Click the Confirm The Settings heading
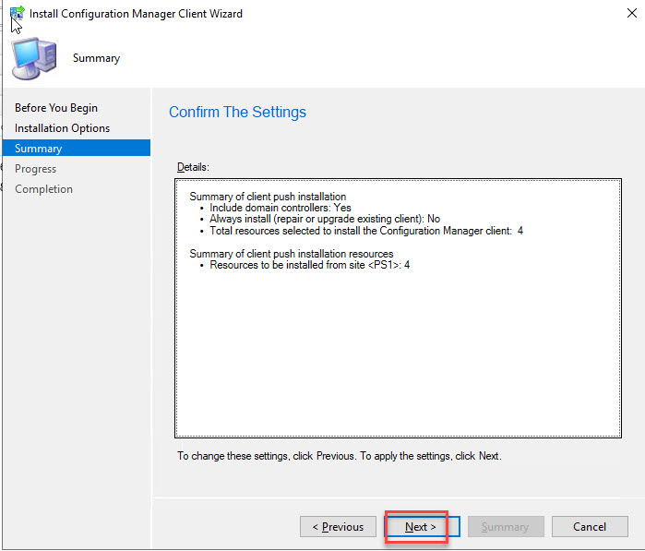 237,113
